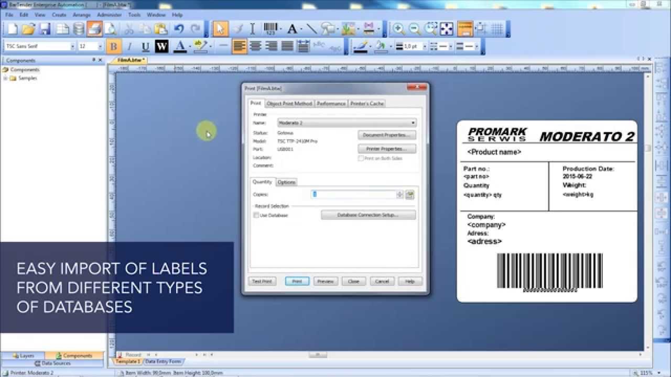The width and height of the screenshot is (671, 377).
Task: Click the Help button in dialog
Action: click(410, 282)
